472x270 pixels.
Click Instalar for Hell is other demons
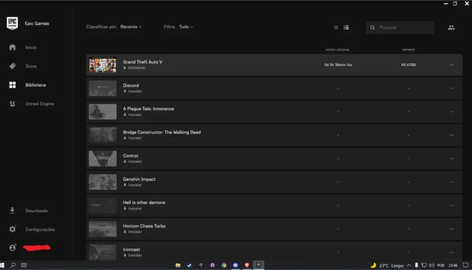point(133,208)
